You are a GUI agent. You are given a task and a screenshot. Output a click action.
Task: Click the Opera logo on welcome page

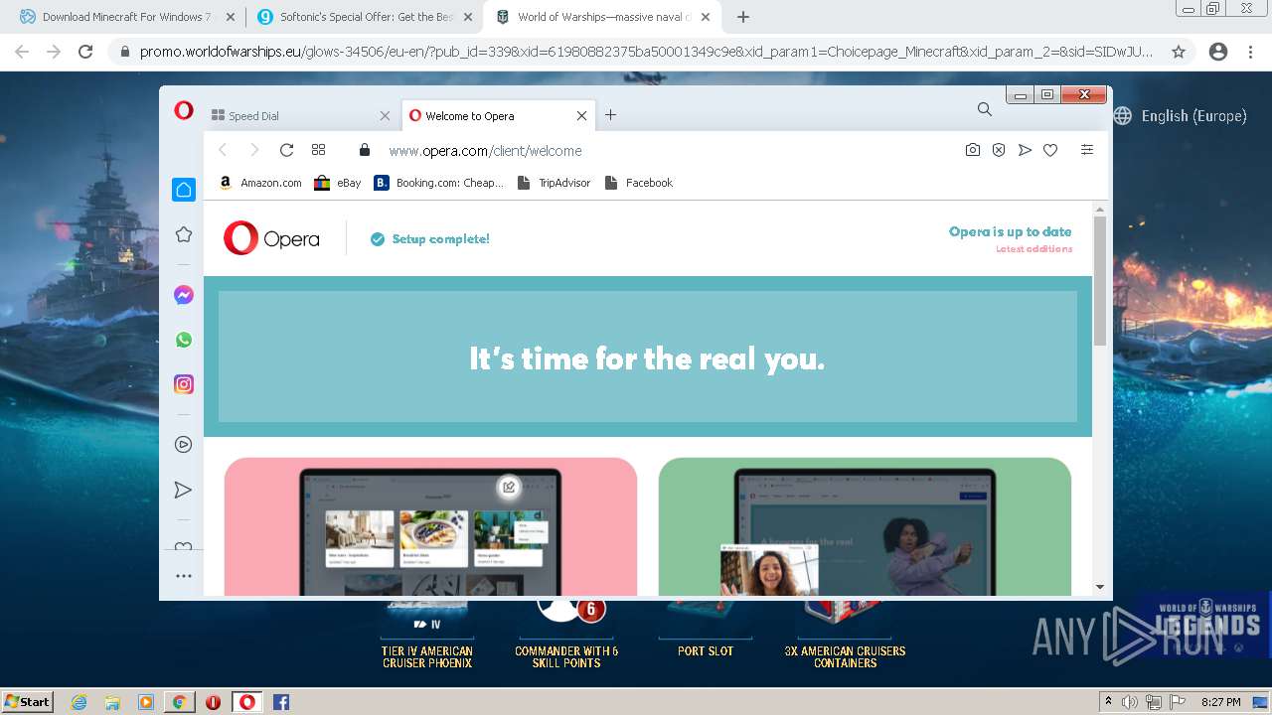(271, 238)
